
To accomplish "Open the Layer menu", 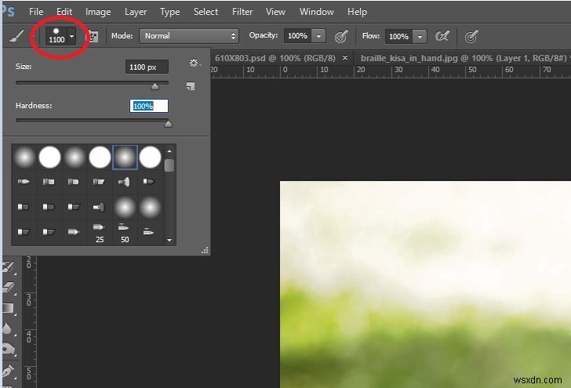I will 136,12.
